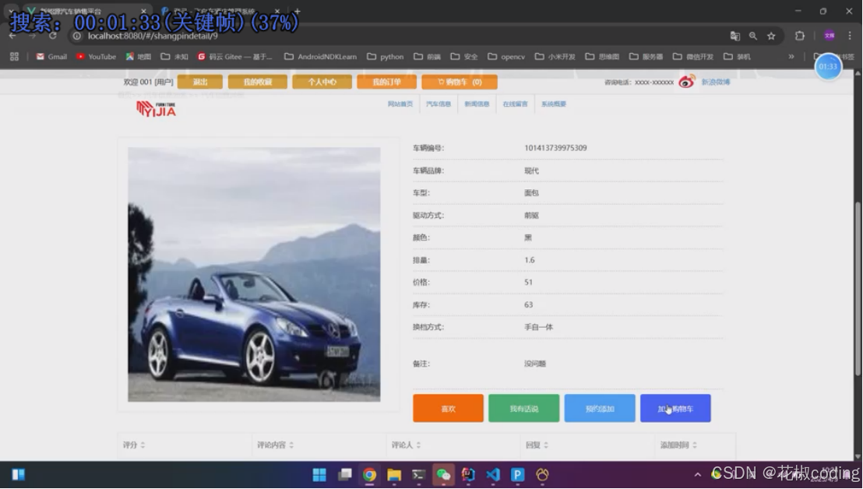Click the blue 01:33 recording timer bubble
Viewport: 863px width, 489px height.
pos(828,66)
